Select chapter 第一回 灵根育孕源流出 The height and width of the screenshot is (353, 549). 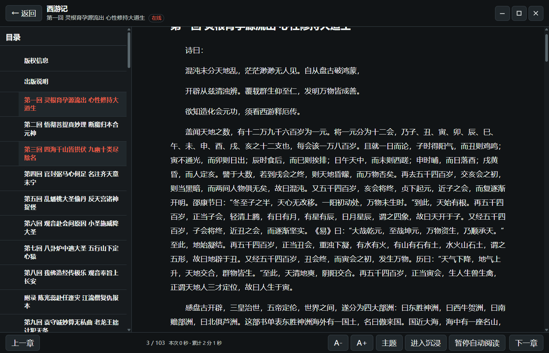point(73,104)
